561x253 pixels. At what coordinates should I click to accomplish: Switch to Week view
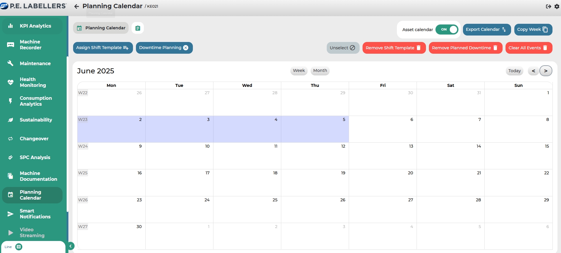[299, 70]
